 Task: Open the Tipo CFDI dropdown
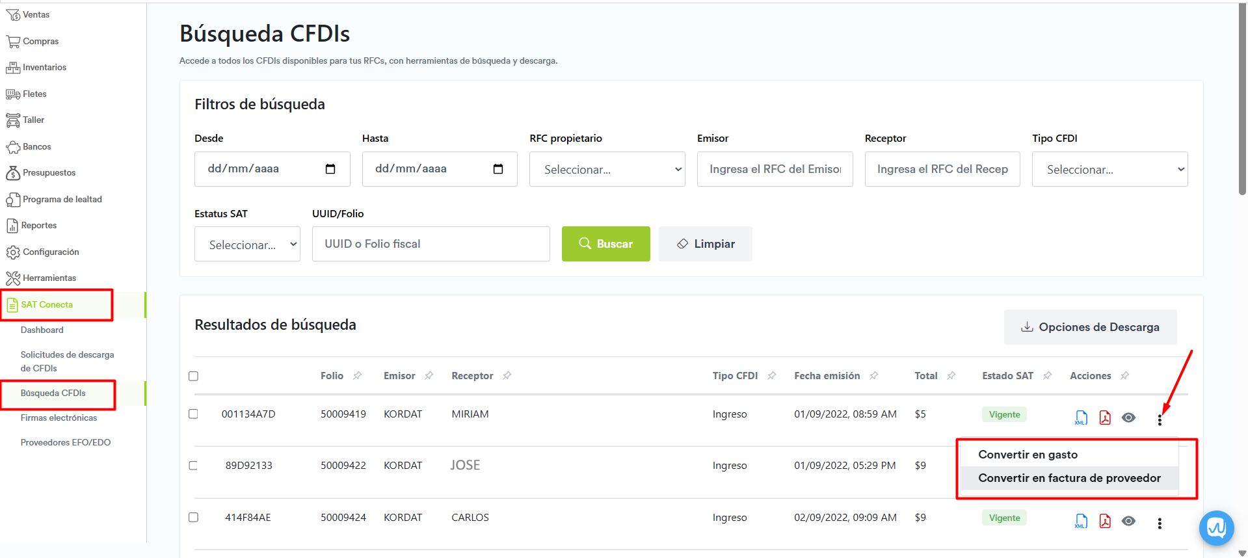(x=1109, y=169)
